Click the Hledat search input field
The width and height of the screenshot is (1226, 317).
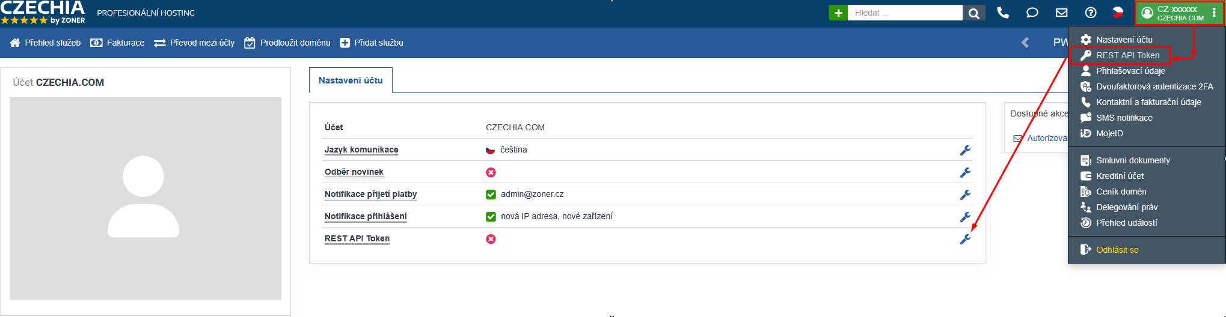tap(904, 13)
